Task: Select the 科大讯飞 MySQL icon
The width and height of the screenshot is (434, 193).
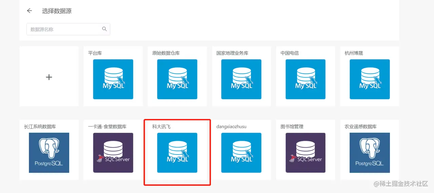Action: 177,153
